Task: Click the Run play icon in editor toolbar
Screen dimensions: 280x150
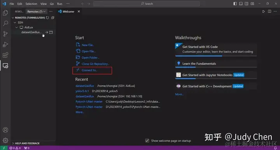Action: 264,11
